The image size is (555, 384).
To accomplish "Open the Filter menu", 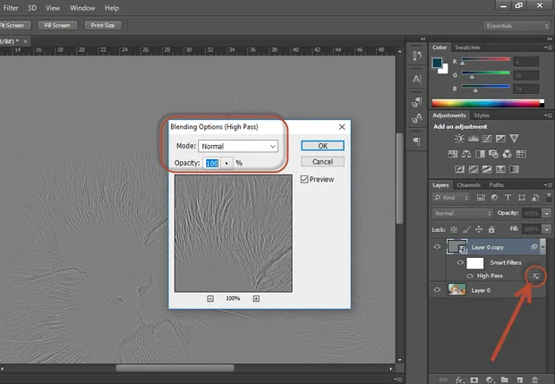I will (x=11, y=8).
